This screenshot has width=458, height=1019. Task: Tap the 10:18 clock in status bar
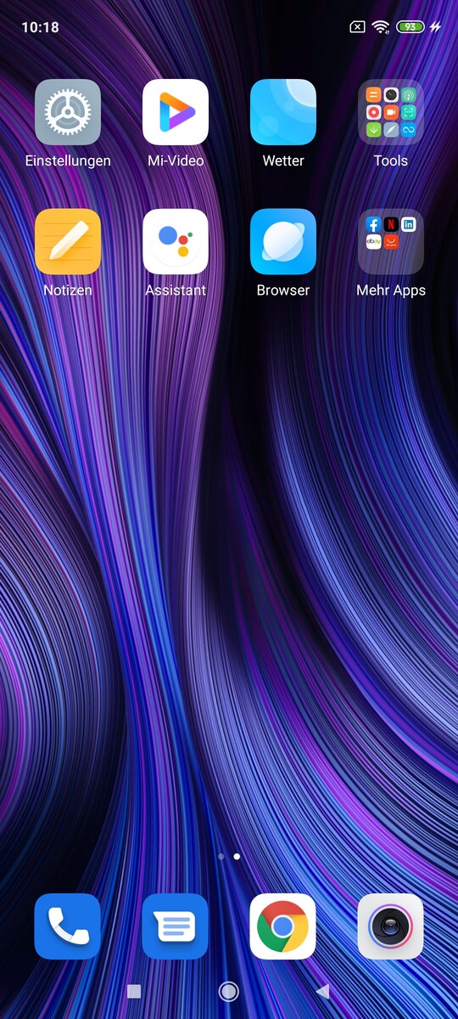[x=40, y=27]
